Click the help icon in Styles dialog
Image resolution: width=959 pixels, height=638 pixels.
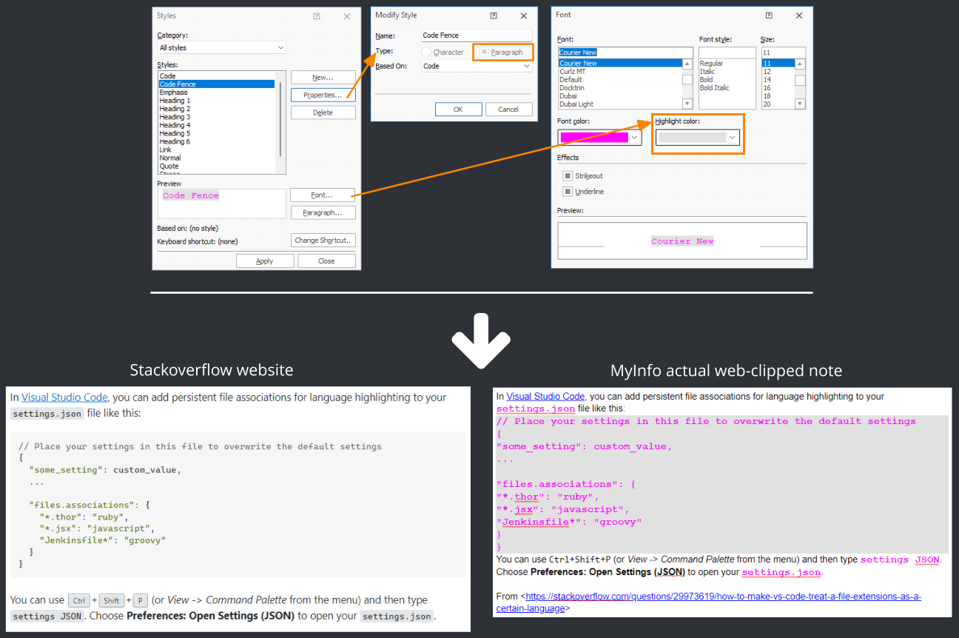click(317, 16)
